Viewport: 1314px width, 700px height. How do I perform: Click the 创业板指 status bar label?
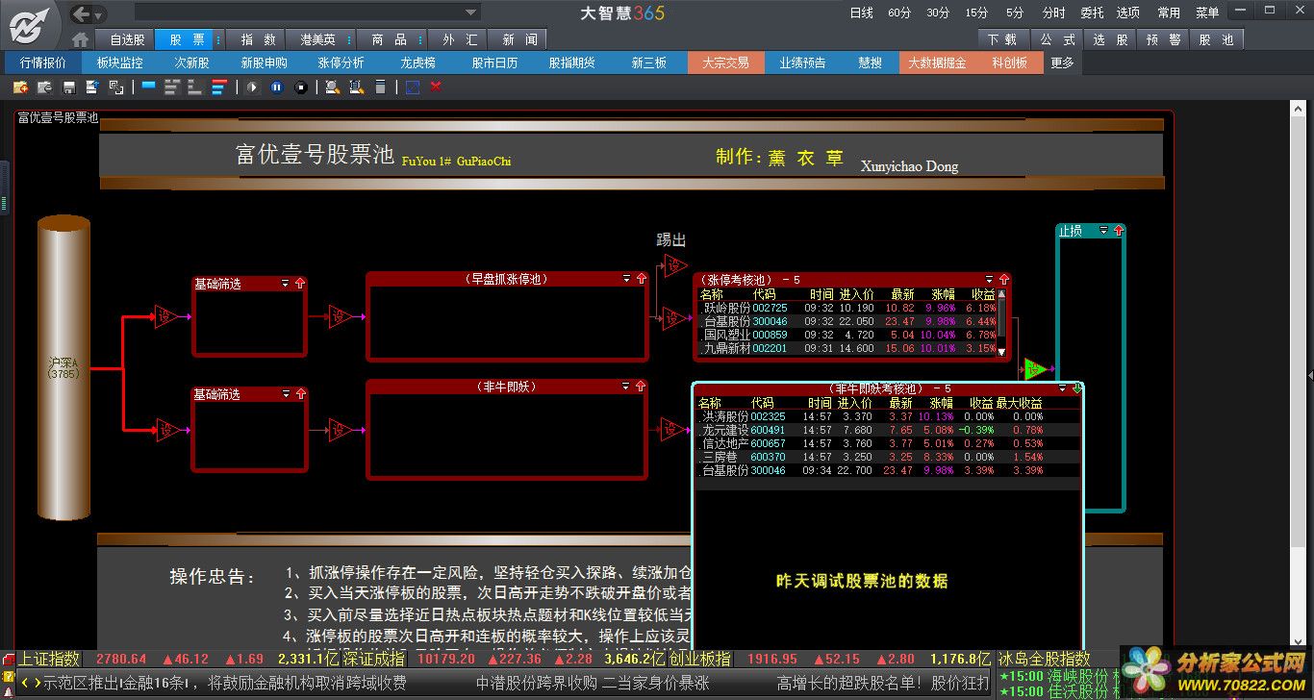click(700, 659)
